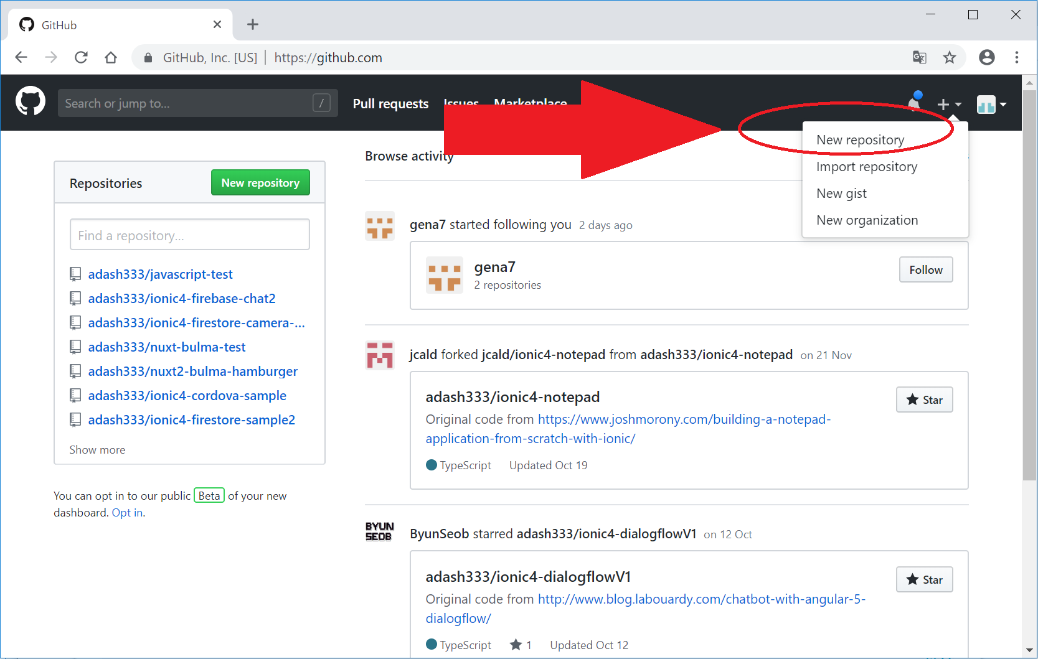This screenshot has width=1038, height=659.
Task: Bookmark page with the star icon
Action: click(x=949, y=57)
